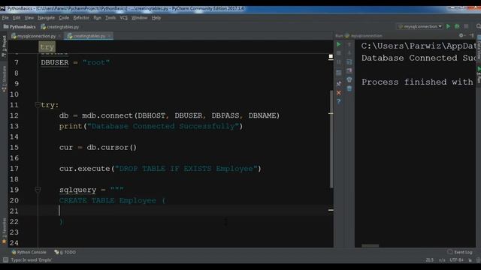481x270 pixels.
Task: Toggle read-only lock icon in status bar
Action: pyautogui.click(x=470, y=260)
